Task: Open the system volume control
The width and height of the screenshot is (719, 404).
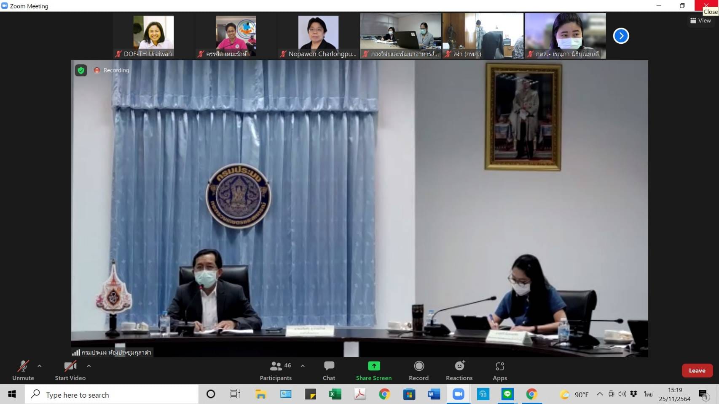Action: pyautogui.click(x=622, y=394)
